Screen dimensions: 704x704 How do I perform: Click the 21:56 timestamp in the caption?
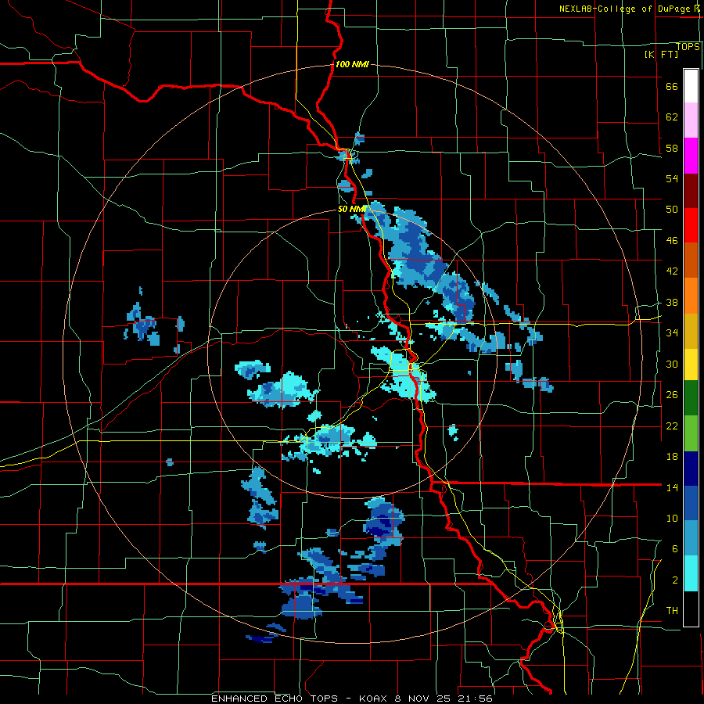click(x=476, y=699)
